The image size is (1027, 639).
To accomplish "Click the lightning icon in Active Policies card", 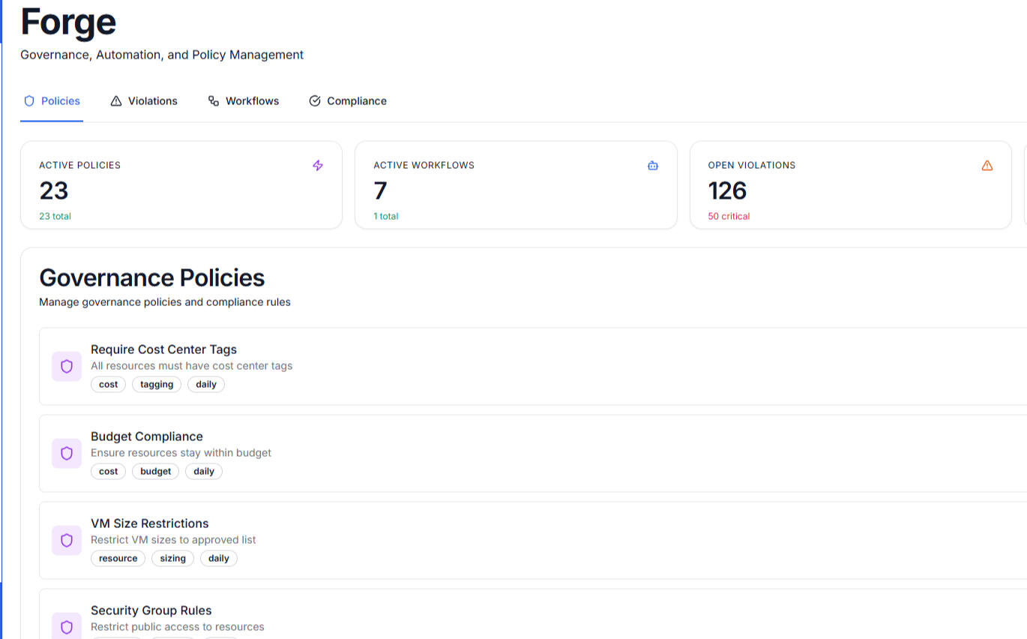I will (x=318, y=166).
